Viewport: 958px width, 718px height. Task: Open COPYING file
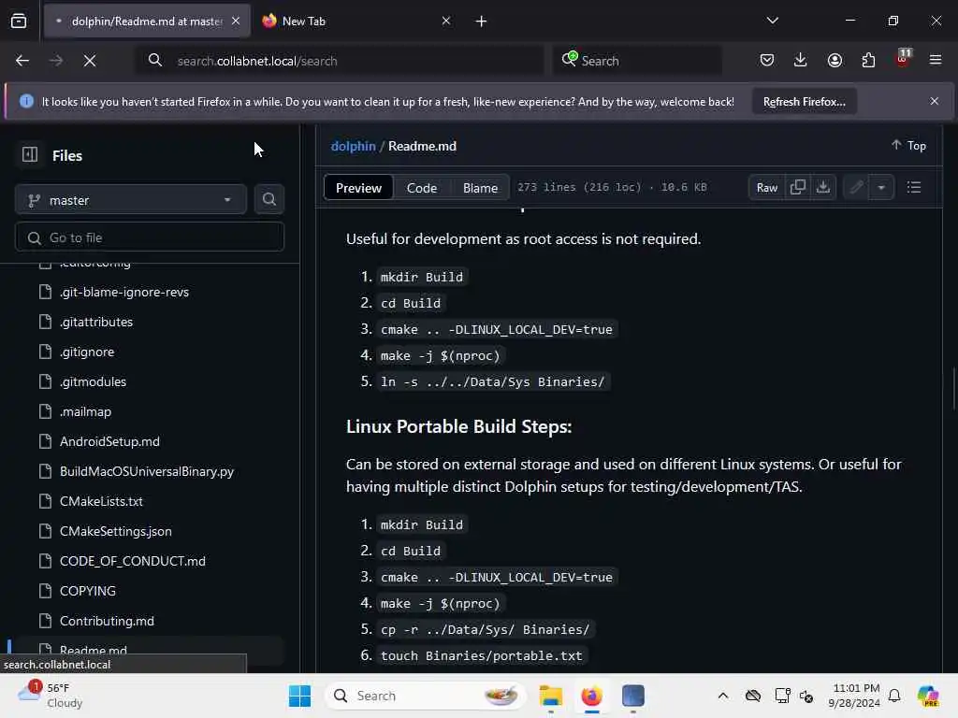click(x=88, y=591)
